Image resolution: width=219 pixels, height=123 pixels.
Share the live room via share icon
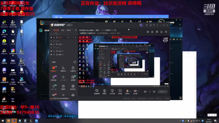point(166,32)
